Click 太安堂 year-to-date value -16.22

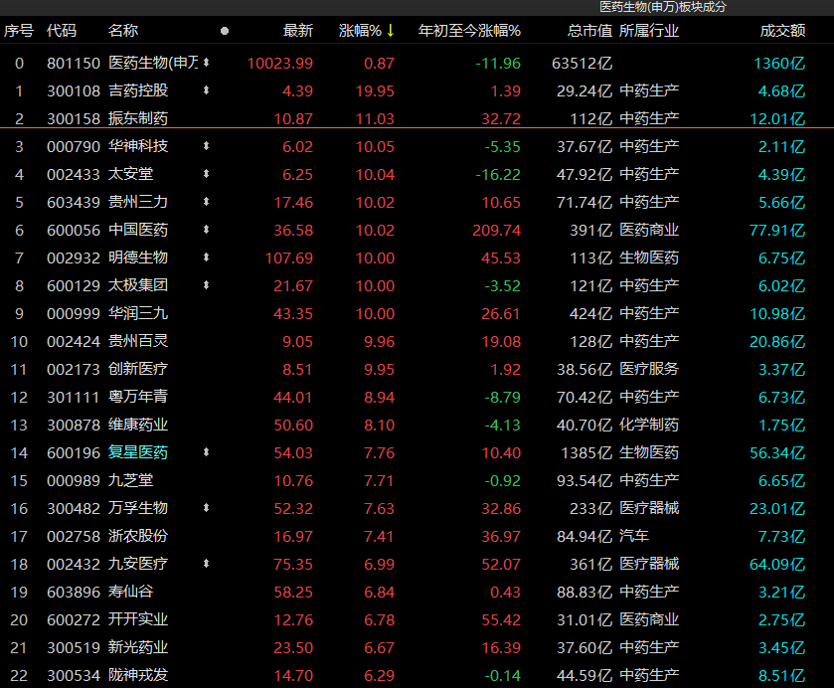(498, 175)
